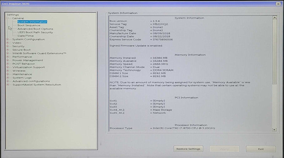Collapse the General tree node

click(x=7, y=18)
